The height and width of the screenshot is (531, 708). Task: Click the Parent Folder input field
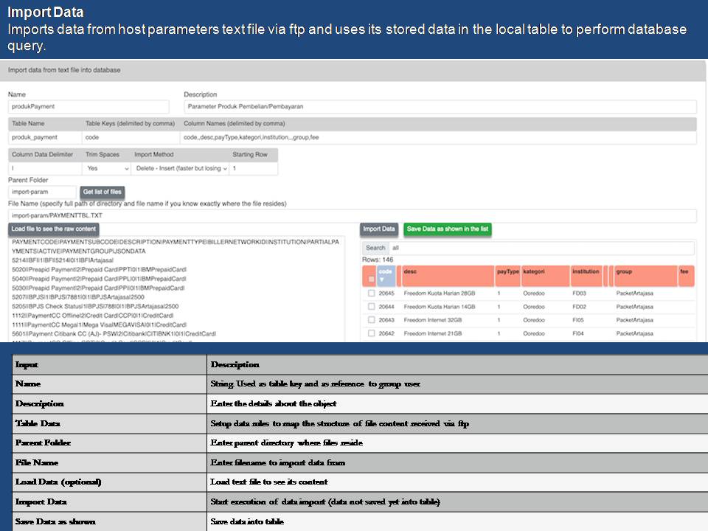[41, 192]
